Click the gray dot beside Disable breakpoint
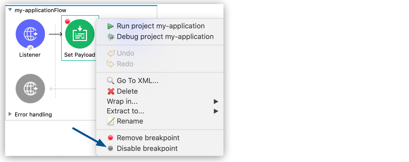409x162 pixels. point(110,149)
